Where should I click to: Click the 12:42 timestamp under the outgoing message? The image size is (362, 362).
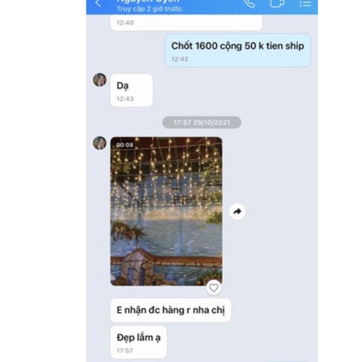(180, 59)
